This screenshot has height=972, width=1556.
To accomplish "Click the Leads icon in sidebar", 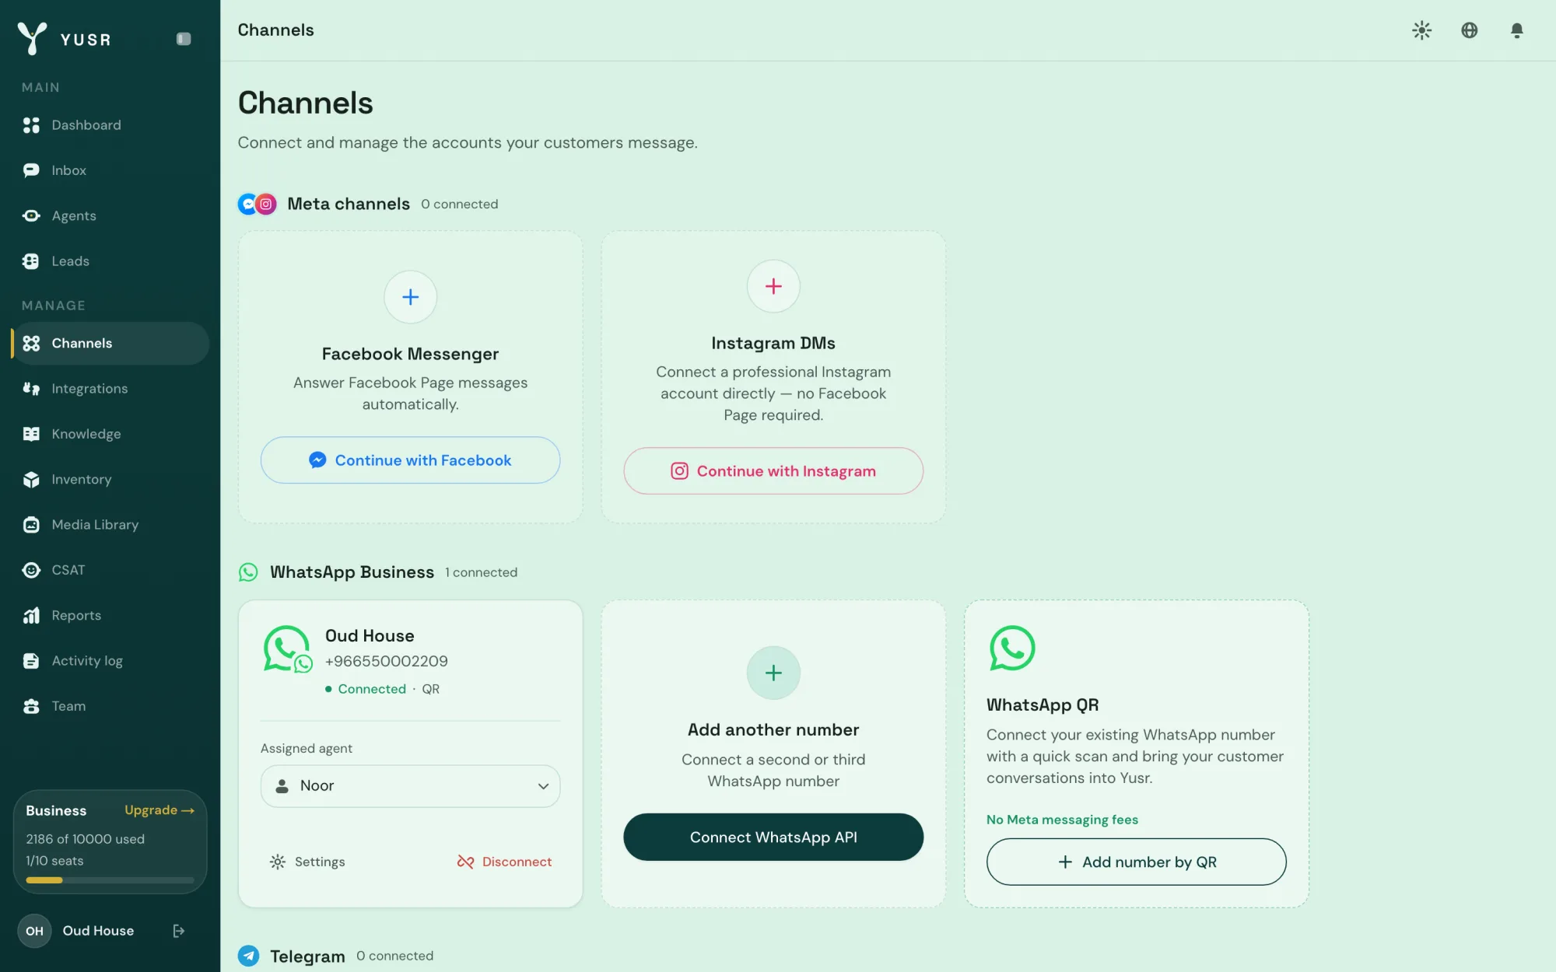I will click(31, 261).
